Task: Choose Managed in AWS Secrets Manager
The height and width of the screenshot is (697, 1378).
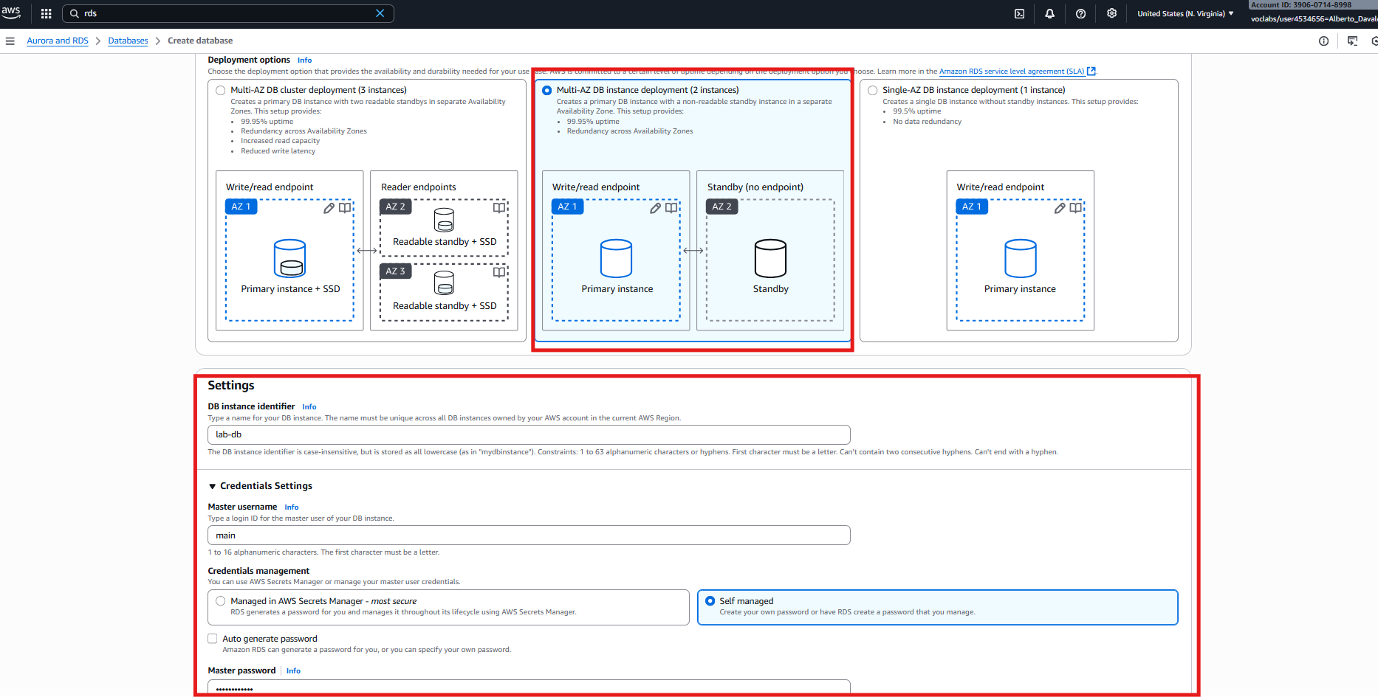Action: (x=221, y=601)
